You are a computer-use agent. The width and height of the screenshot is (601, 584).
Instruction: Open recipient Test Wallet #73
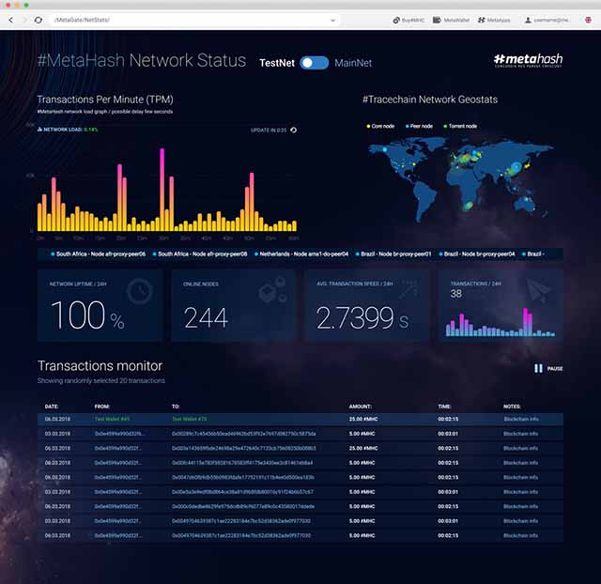pyautogui.click(x=190, y=420)
